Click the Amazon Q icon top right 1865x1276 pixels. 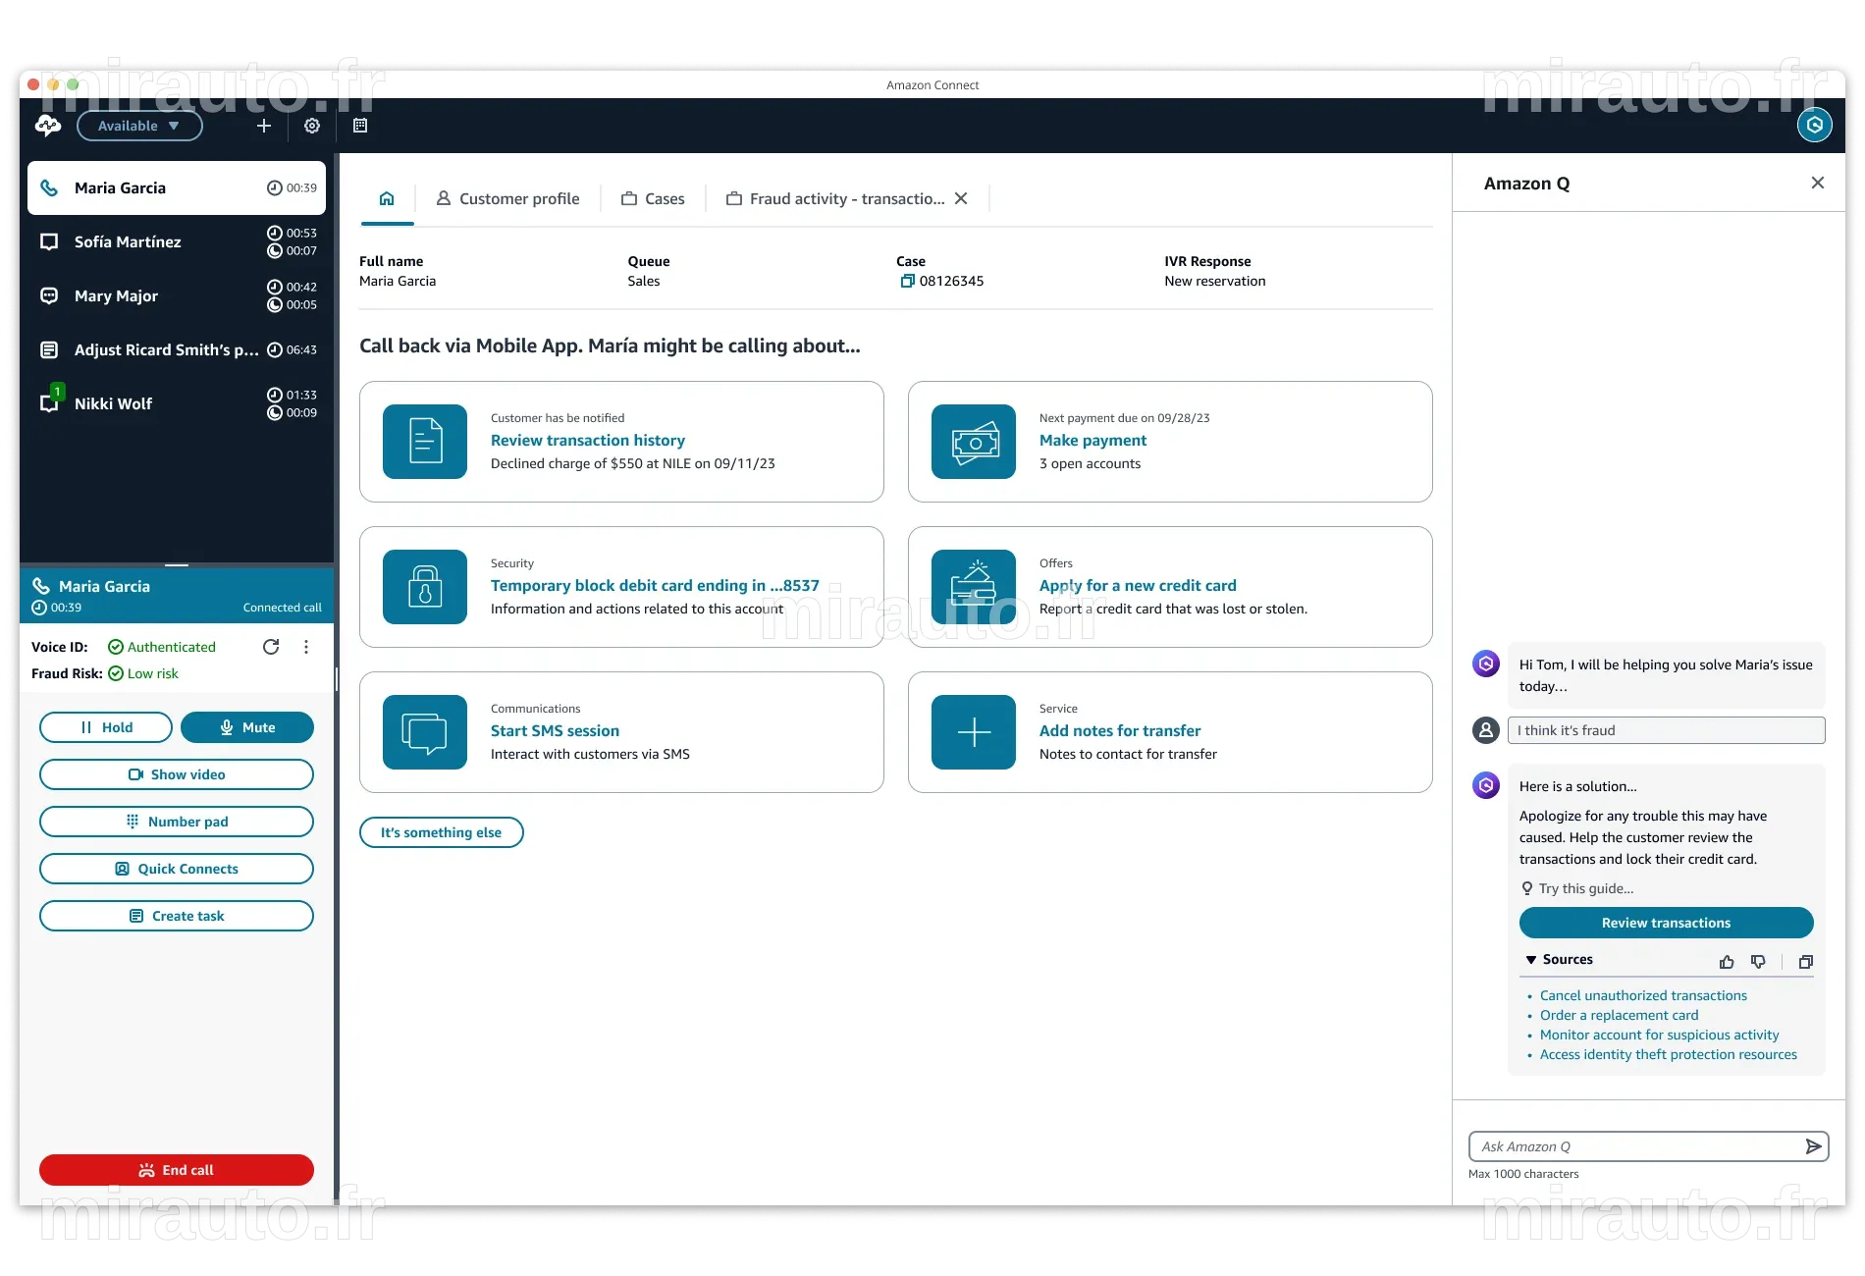pos(1814,125)
